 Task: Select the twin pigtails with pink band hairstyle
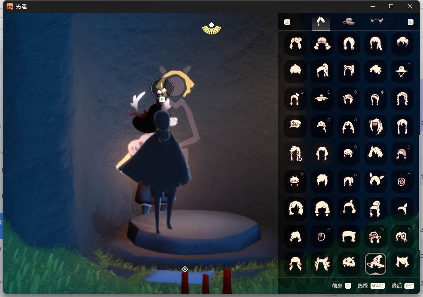point(322,44)
